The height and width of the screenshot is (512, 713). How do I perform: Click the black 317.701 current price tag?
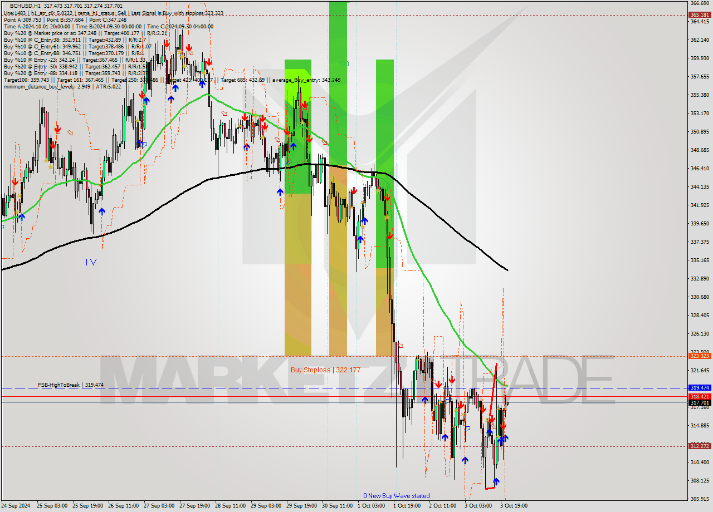pos(699,402)
